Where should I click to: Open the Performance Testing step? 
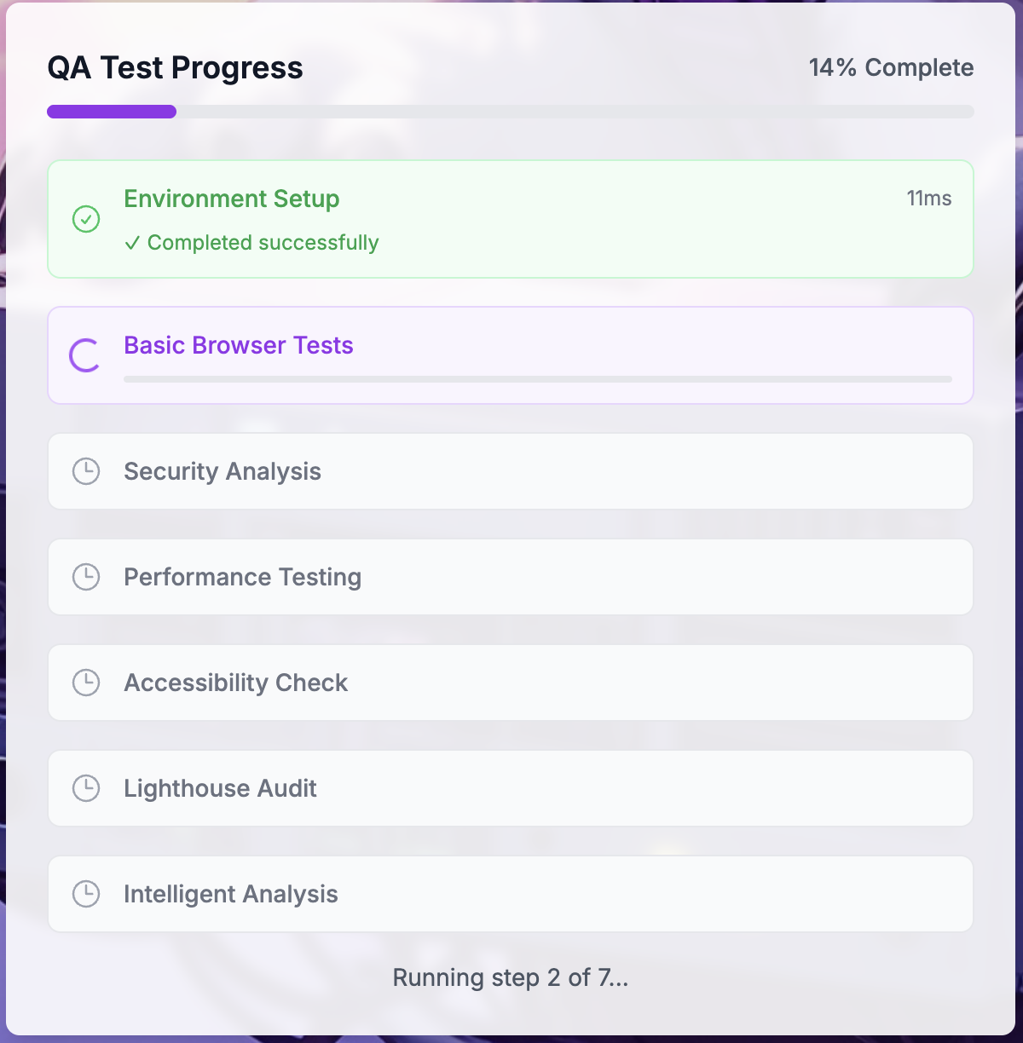coord(243,577)
